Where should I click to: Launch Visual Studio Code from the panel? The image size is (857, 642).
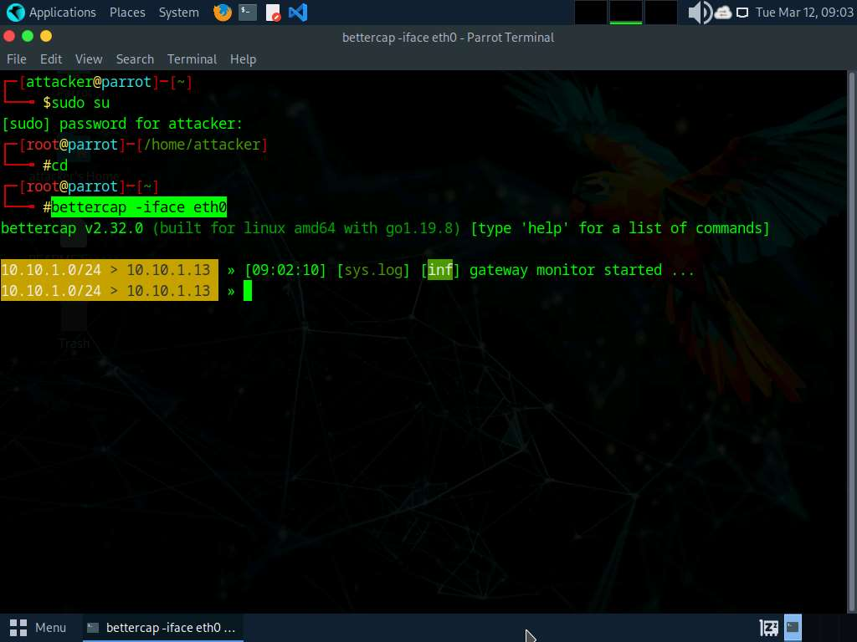[x=297, y=13]
